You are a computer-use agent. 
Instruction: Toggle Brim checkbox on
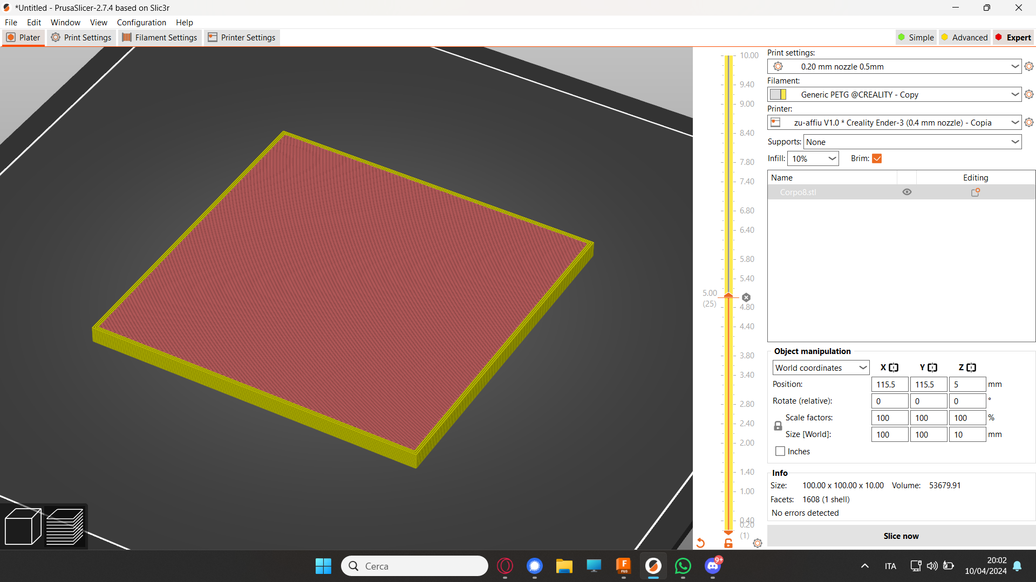pyautogui.click(x=877, y=158)
